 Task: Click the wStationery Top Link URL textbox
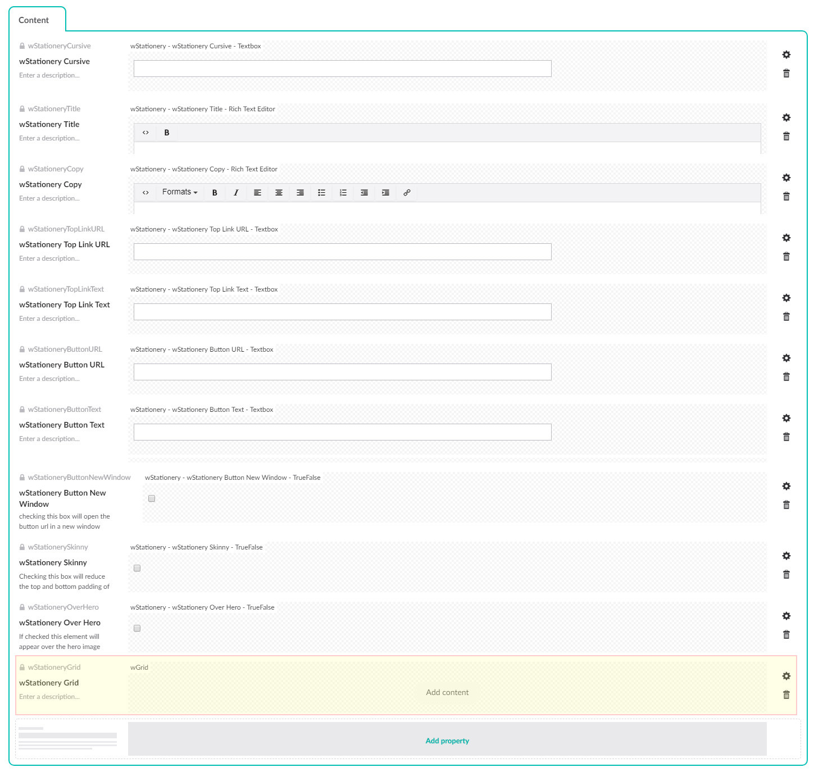(x=342, y=252)
